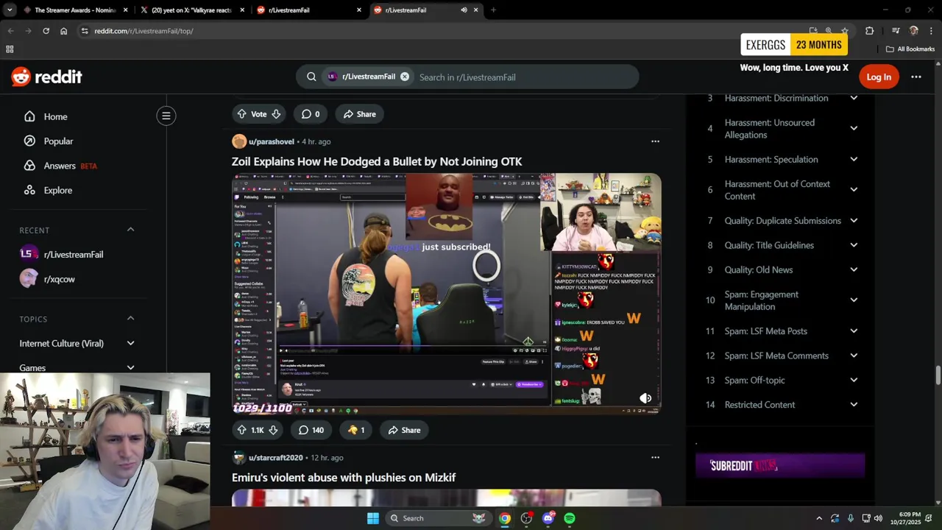Viewport: 942px width, 530px height.
Task: Open a new browser tab
Action: (x=493, y=10)
